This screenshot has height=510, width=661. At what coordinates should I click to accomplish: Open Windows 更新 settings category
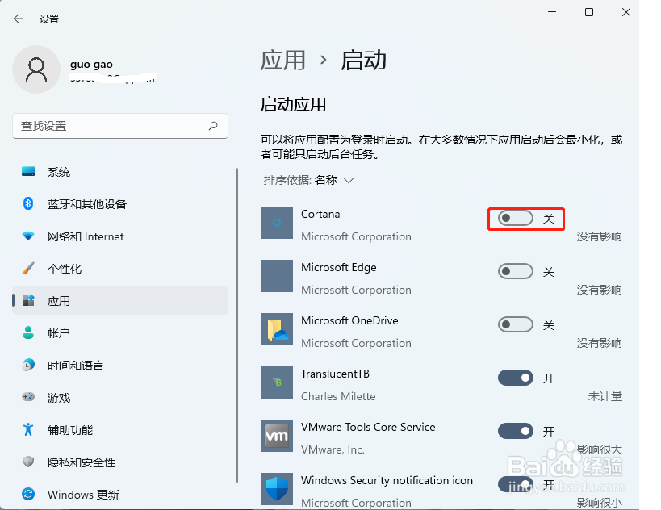pyautogui.click(x=120, y=495)
